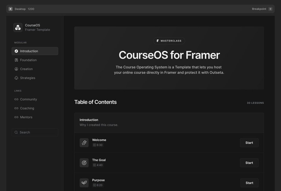Click the CourseOS logo icon

(x=18, y=28)
